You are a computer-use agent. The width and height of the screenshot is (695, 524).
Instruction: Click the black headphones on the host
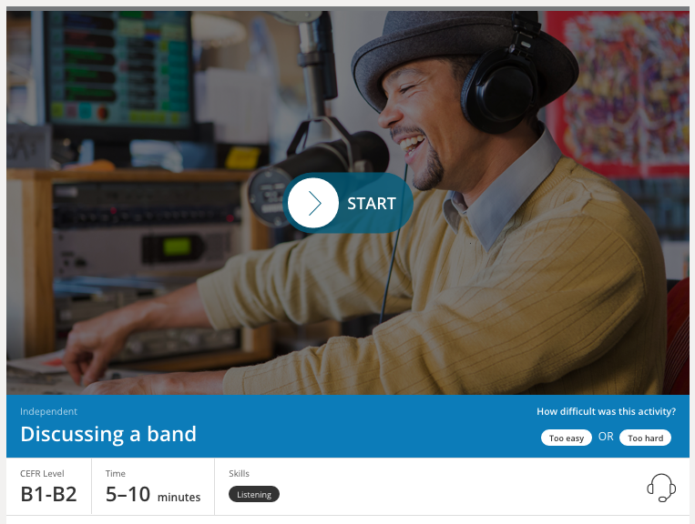[501, 84]
